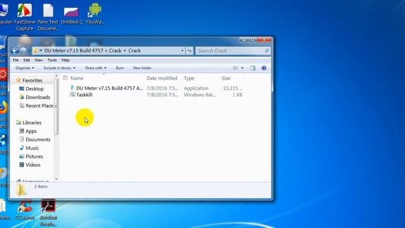The height and width of the screenshot is (228, 405).
Task: Open Mozilla Firefox desktop icon
Action: click(4, 107)
